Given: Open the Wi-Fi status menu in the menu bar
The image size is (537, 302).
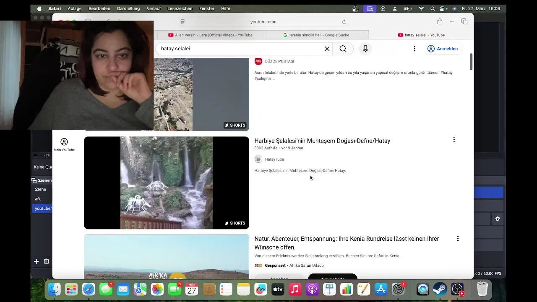Looking at the screenshot, I should point(421,8).
